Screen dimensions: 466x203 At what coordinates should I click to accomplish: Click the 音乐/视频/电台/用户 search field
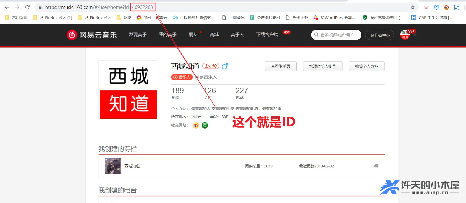click(336, 35)
